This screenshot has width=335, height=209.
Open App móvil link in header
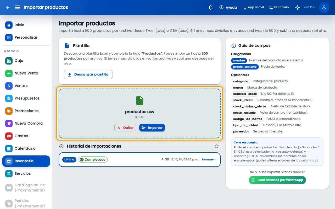(x=253, y=8)
